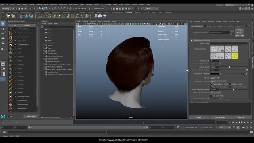Click the black Distribution Multiplier color swatch
Screen dimensions: 254x143
[215, 74]
